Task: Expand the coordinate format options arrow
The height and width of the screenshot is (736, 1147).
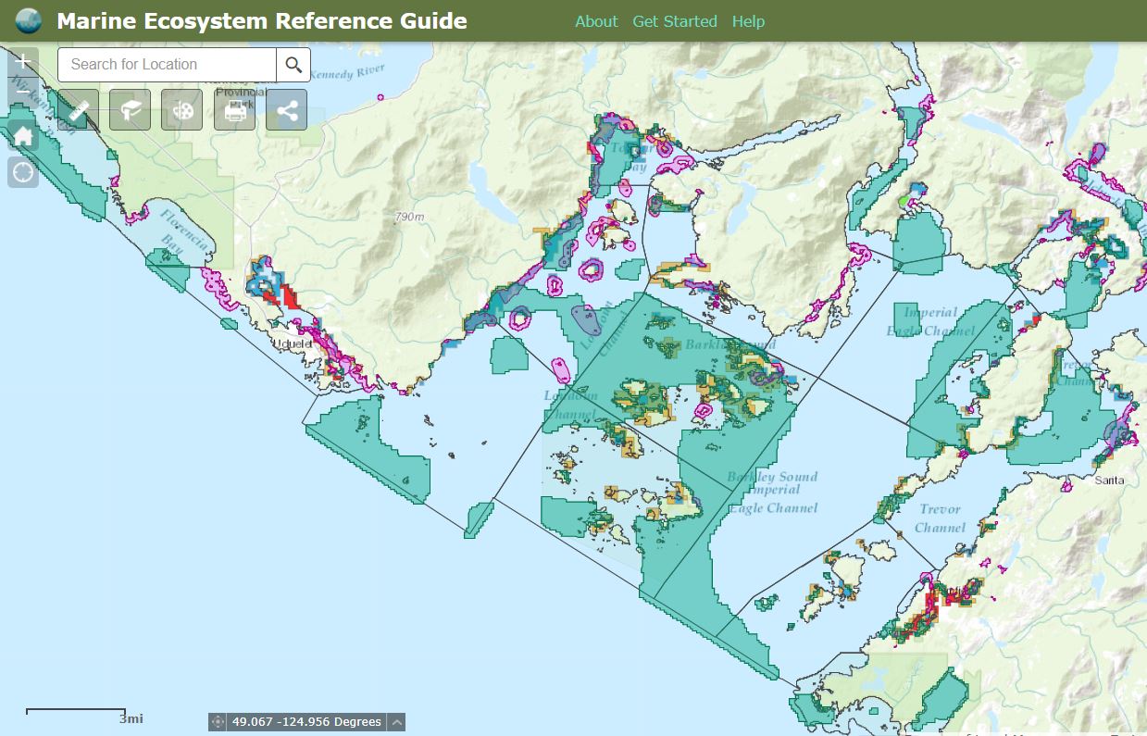Action: coord(396,722)
